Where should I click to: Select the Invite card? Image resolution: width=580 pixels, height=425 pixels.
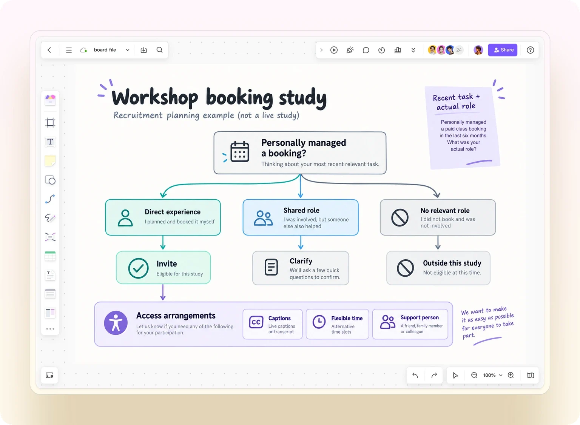[x=163, y=268]
